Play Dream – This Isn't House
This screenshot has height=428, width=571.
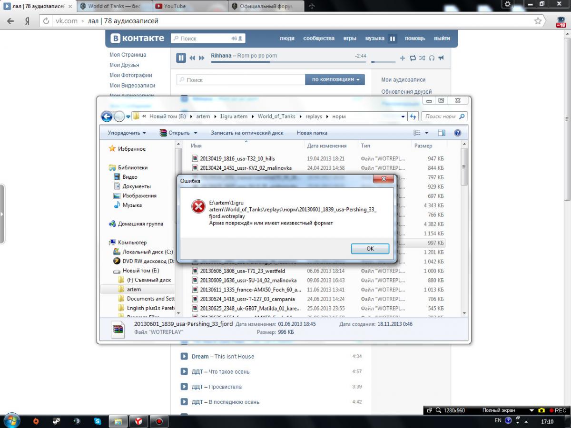tap(184, 357)
